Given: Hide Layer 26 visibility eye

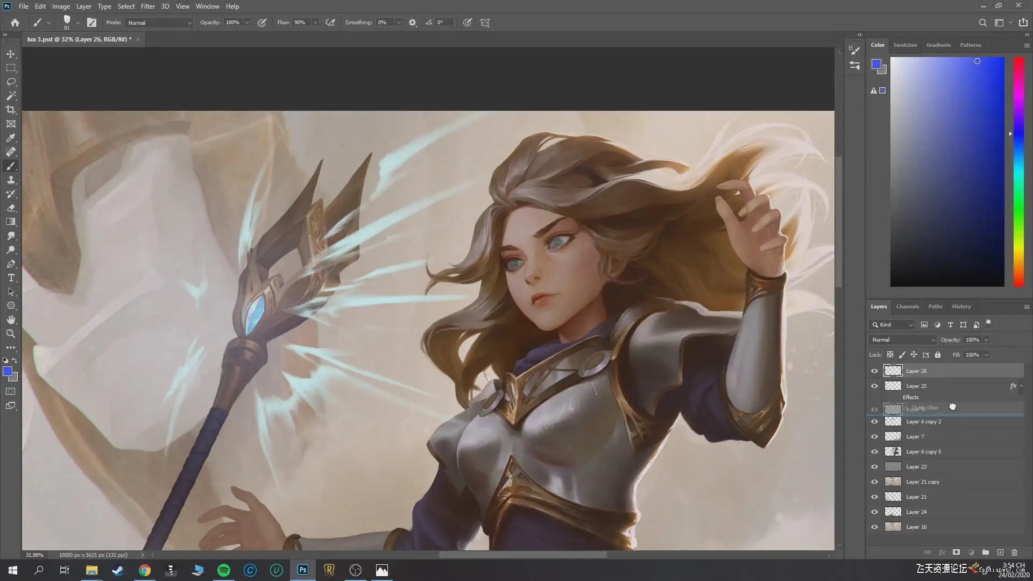Looking at the screenshot, I should pos(874,371).
